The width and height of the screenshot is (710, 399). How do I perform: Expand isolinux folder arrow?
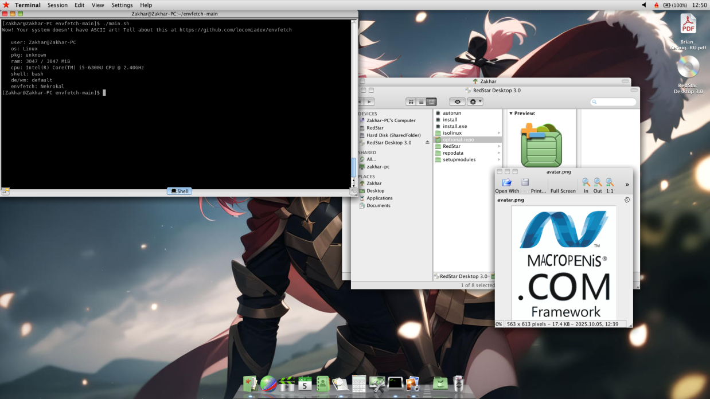499,133
